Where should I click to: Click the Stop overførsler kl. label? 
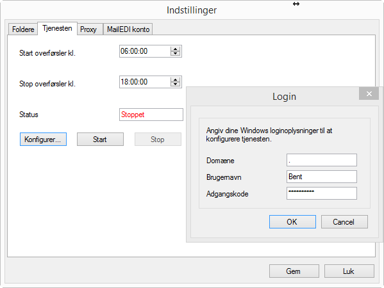click(x=47, y=84)
